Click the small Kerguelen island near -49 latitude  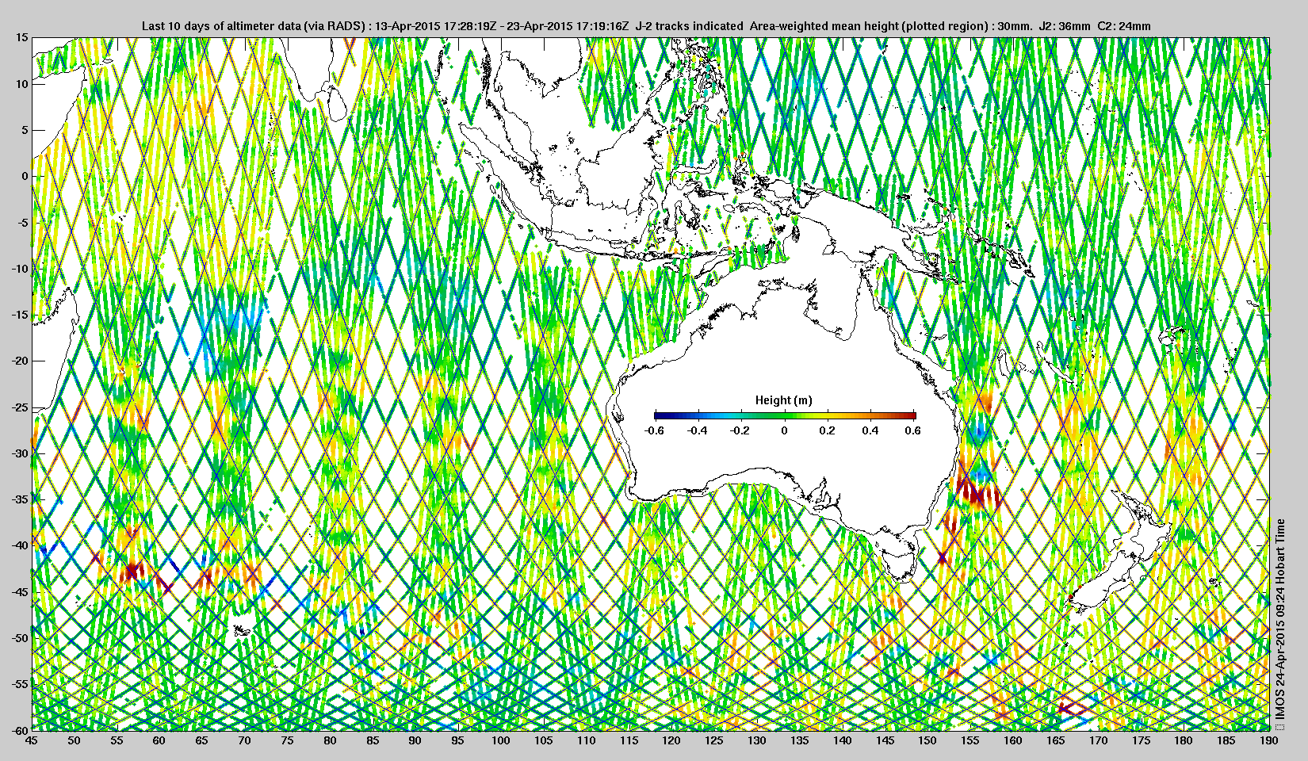coord(243,629)
